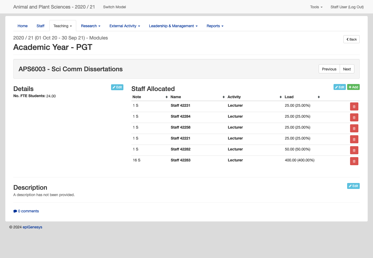Click the 16 S note cell
Screen dimensions: 373x258
pyautogui.click(x=136, y=160)
